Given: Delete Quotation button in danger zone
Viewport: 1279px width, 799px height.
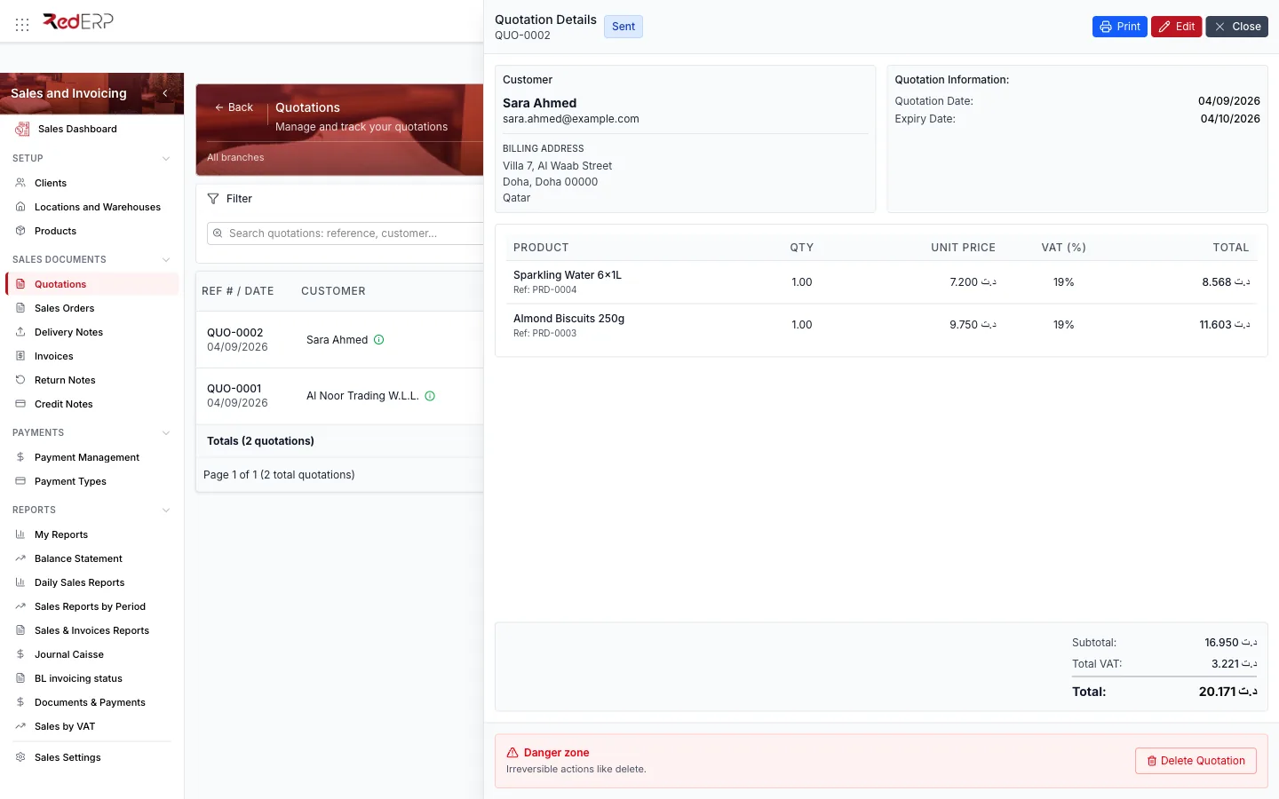Looking at the screenshot, I should [x=1196, y=761].
